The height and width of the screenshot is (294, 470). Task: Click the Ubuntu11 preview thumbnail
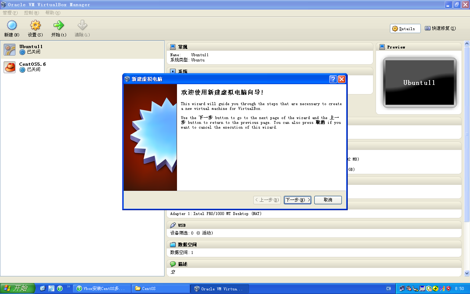(420, 83)
